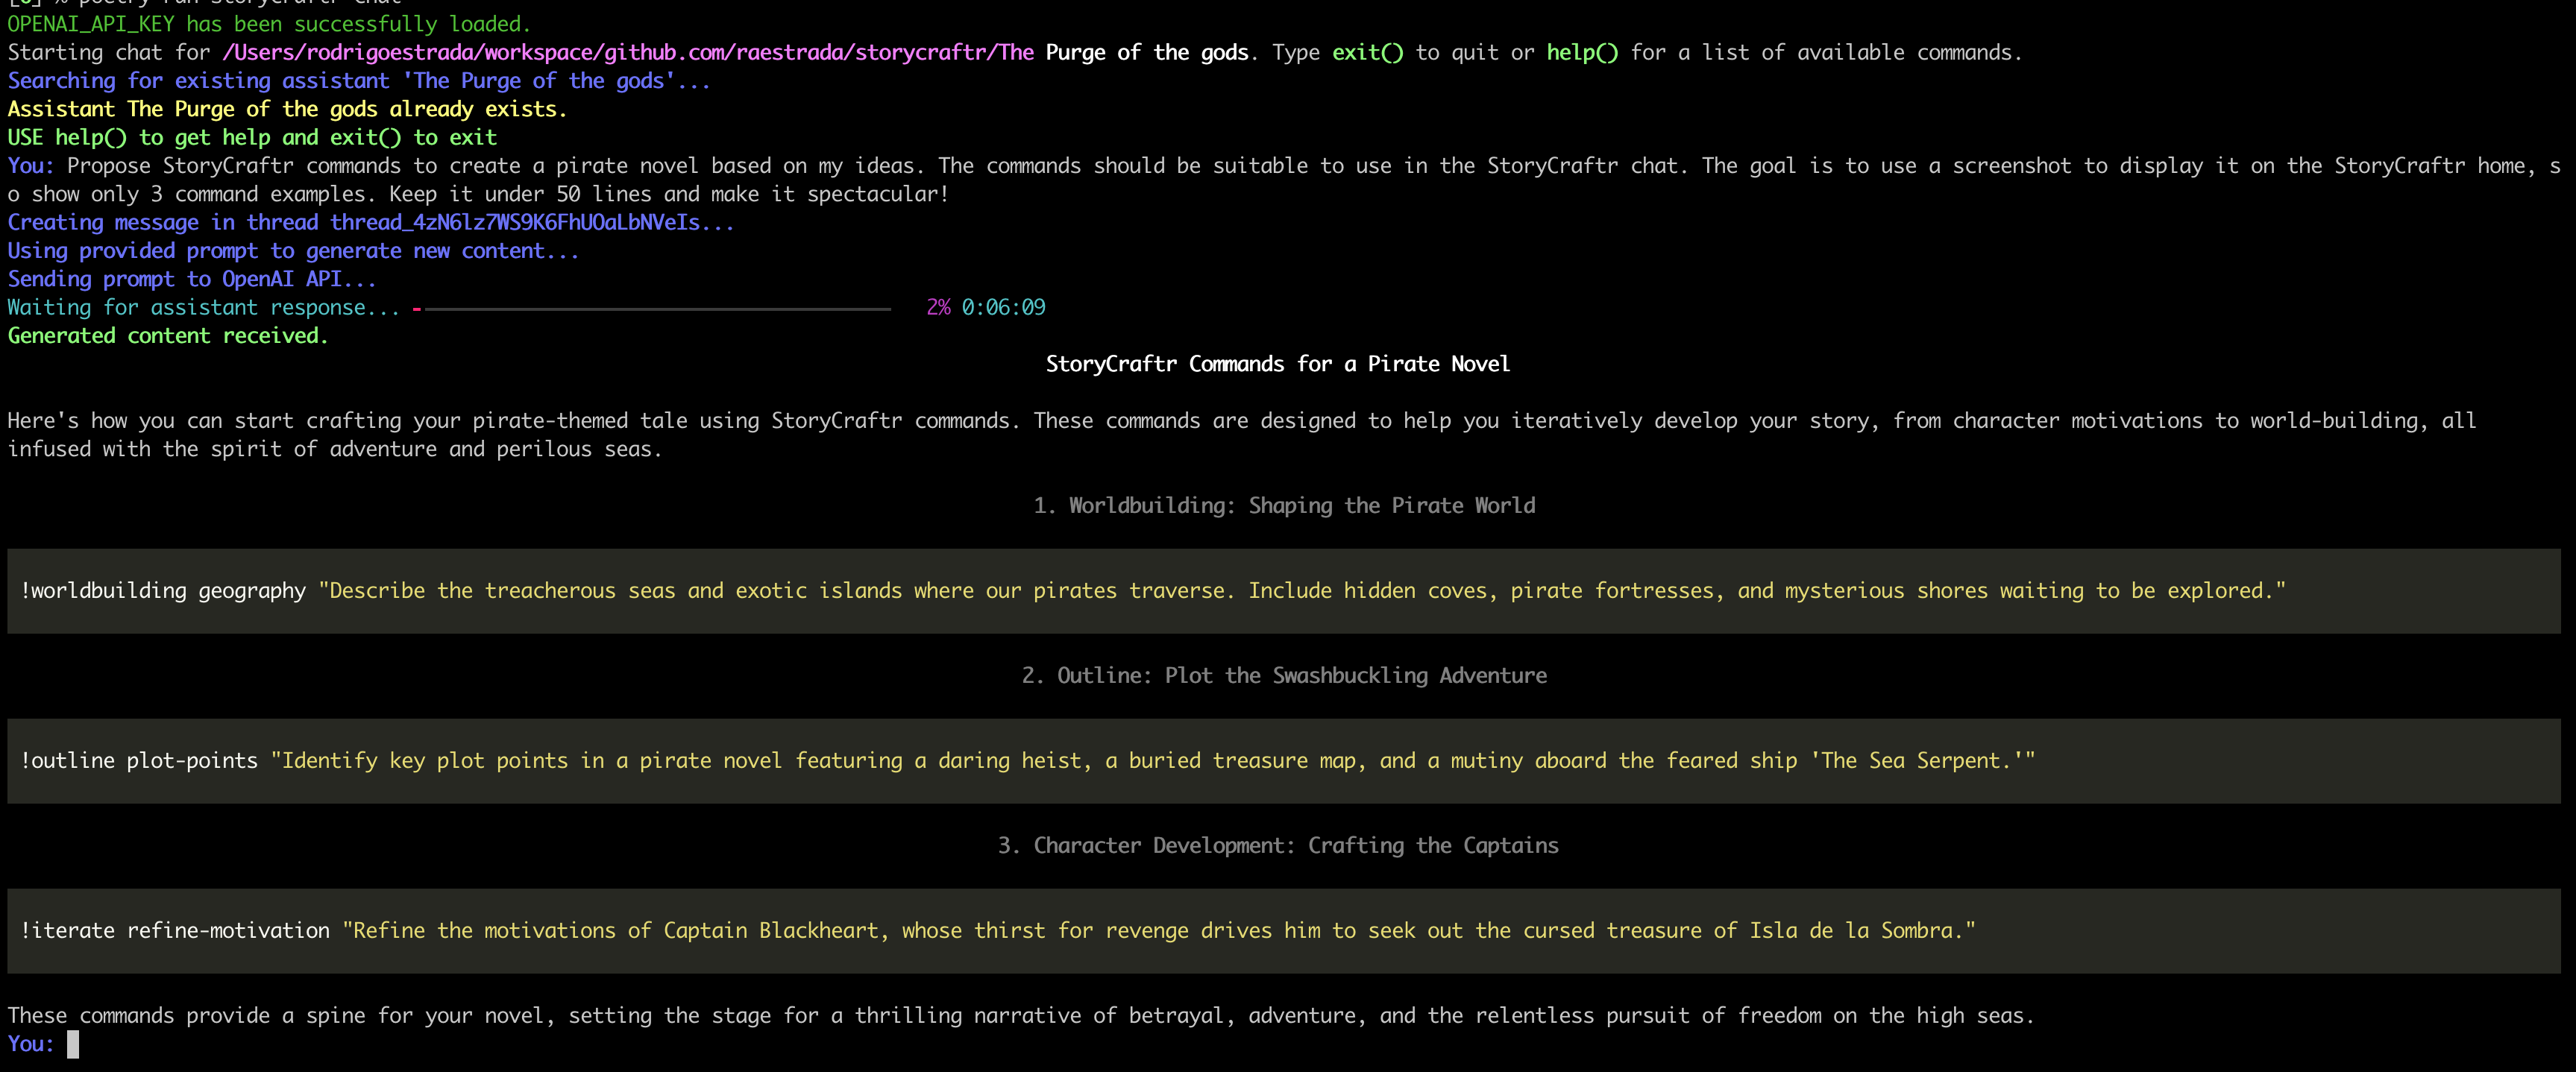The image size is (2576, 1072).
Task: Click the '!worldbuilding geography' command line
Action: click(1284, 591)
